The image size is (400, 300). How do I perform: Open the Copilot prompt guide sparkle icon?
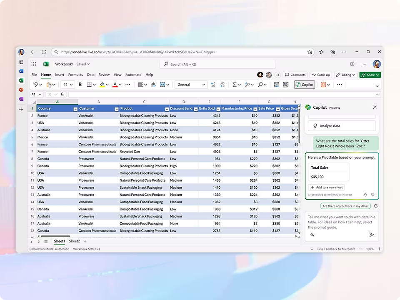pos(312,235)
